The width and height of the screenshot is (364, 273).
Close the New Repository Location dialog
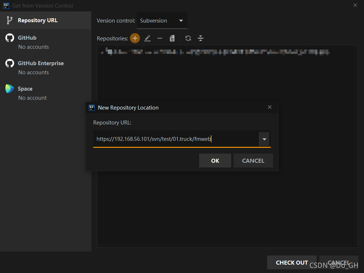(x=269, y=107)
